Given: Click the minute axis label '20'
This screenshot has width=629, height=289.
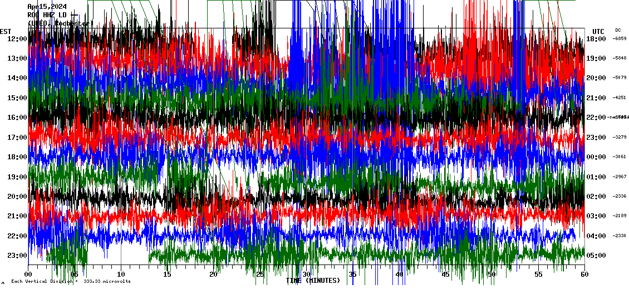Looking at the screenshot, I should pos(213,275).
